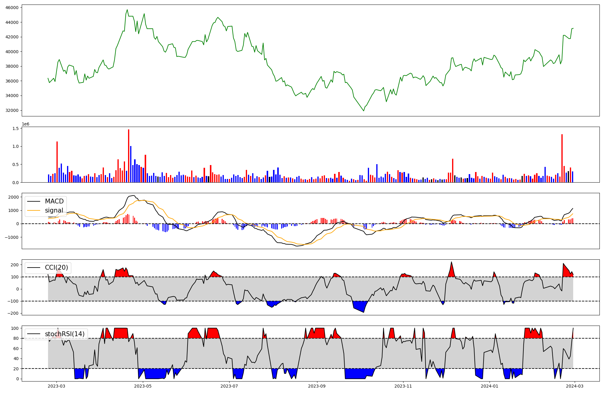604x393 pixels.
Task: Click the 1e6 volume scale label
Action: click(25, 124)
